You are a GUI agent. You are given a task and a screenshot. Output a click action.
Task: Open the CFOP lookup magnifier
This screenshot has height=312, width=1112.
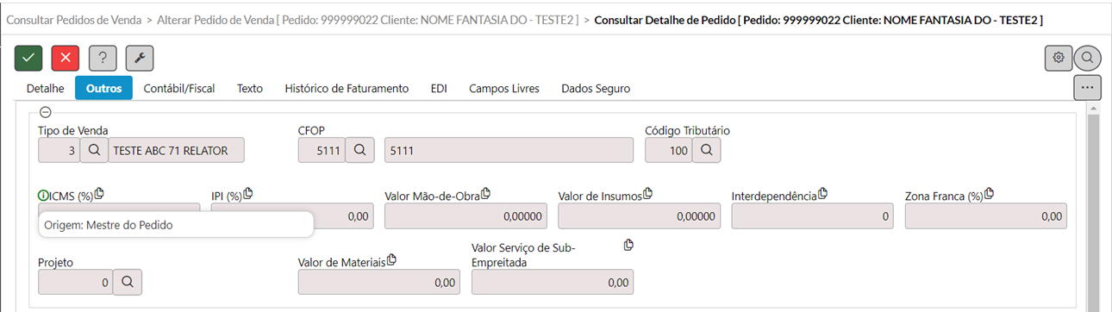click(359, 150)
